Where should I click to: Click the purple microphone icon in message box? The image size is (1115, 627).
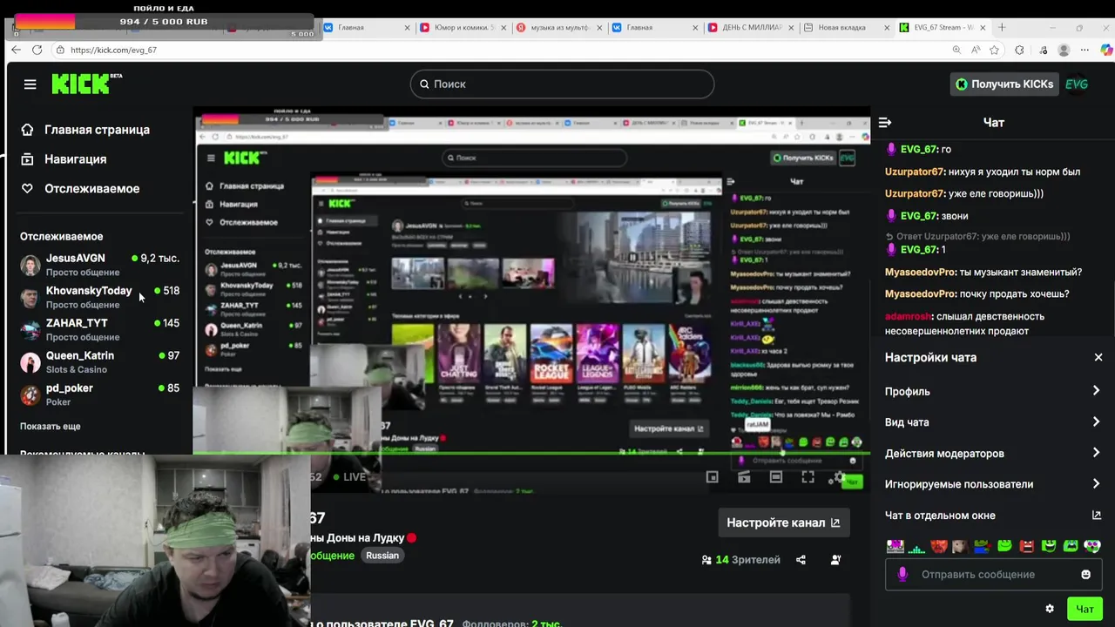(902, 575)
